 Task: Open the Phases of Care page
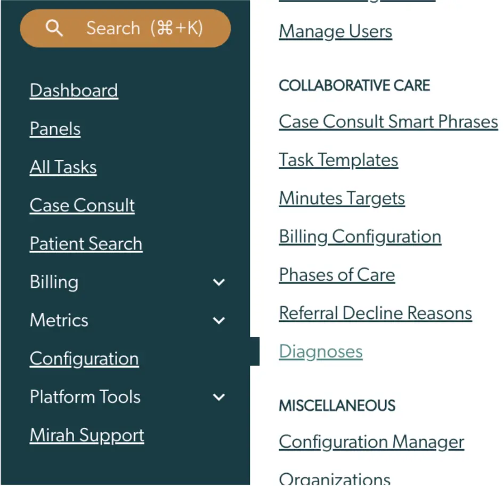pos(337,275)
